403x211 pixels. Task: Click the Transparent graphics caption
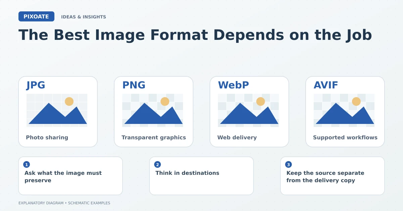click(x=153, y=137)
